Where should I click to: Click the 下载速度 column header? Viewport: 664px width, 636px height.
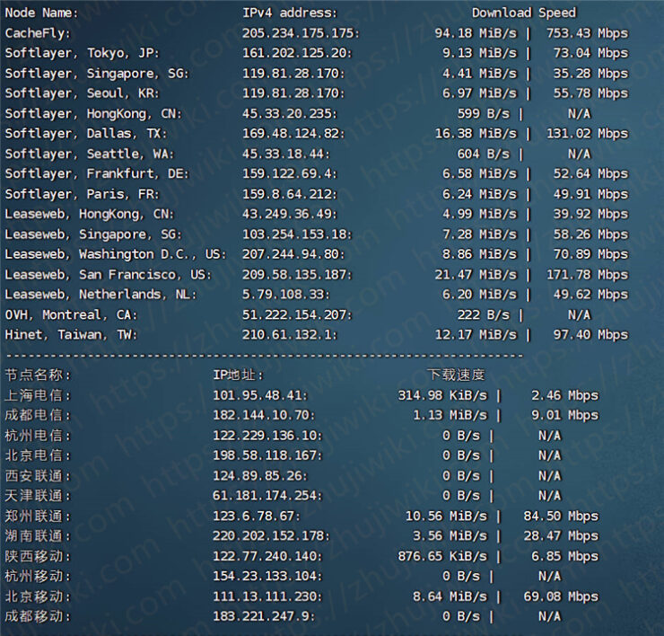tap(456, 375)
